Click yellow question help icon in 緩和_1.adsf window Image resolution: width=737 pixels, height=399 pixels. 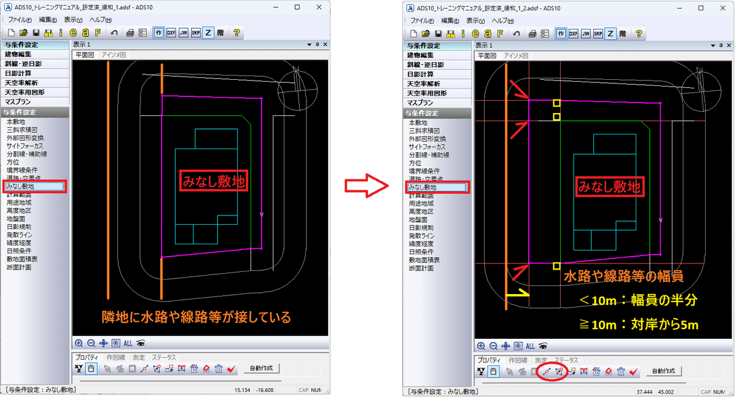coord(237,33)
